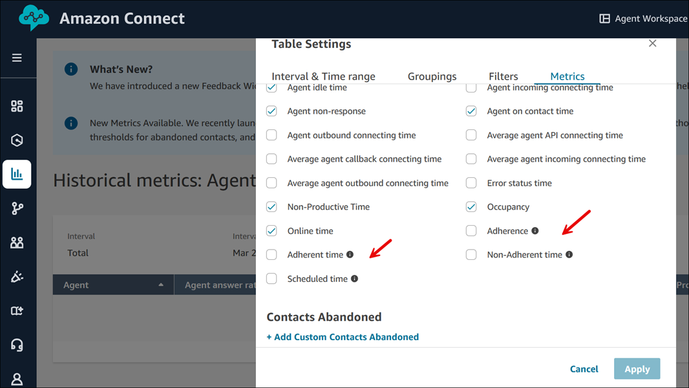
Task: Open the navigation hamburger menu
Action: 17,57
